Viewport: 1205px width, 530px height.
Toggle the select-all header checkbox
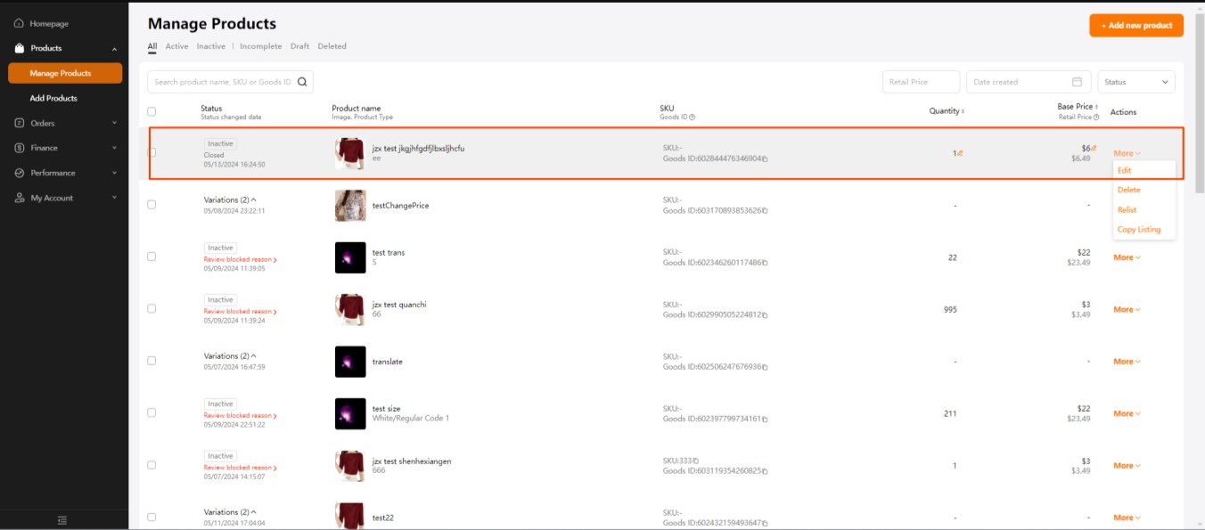(x=152, y=111)
